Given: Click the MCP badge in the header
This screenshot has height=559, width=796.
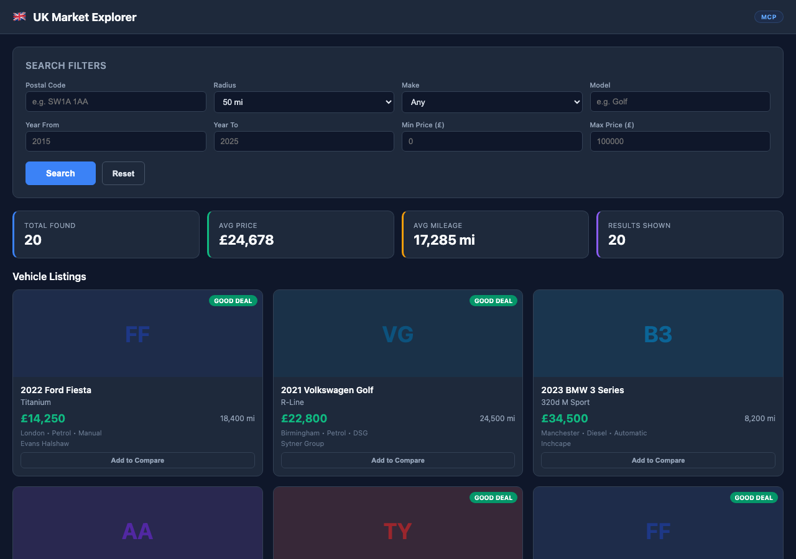Looking at the screenshot, I should click(769, 17).
